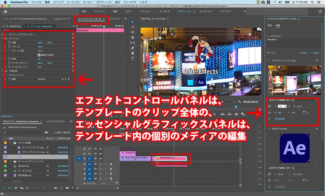
Task: Select the Selection arrow tool
Action: click(133, 22)
